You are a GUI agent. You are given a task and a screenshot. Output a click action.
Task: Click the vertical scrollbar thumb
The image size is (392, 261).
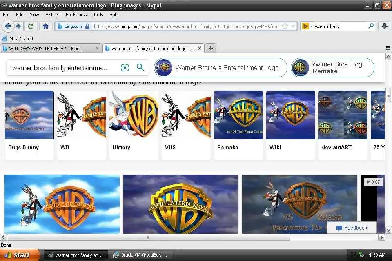tap(388, 95)
